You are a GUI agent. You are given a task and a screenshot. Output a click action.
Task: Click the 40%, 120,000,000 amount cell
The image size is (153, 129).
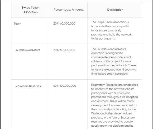65,86
